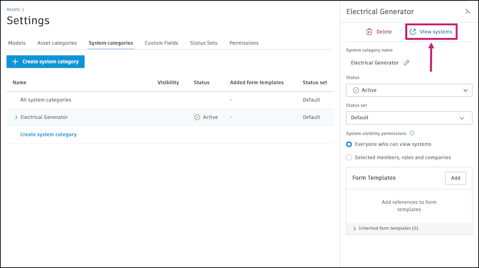Image resolution: width=479 pixels, height=268 pixels.
Task: Select Selected members, roles and companies
Action: coord(350,157)
